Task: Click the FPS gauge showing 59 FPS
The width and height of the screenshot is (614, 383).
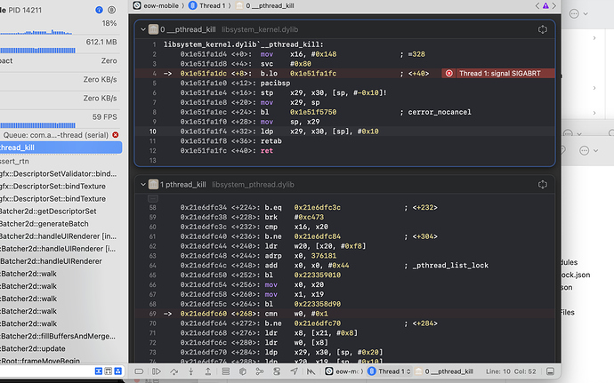Action: click(59, 121)
